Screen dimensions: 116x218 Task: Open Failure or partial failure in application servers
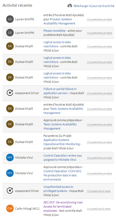tap(60, 91)
